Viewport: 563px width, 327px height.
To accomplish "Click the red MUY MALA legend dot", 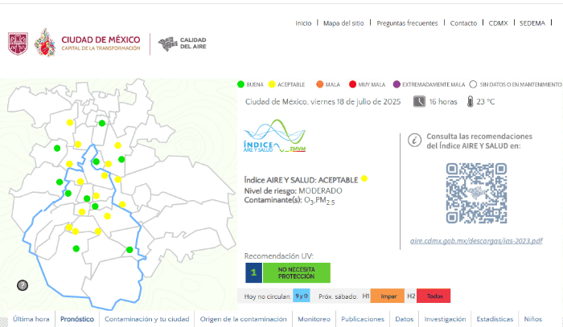I will 352,84.
